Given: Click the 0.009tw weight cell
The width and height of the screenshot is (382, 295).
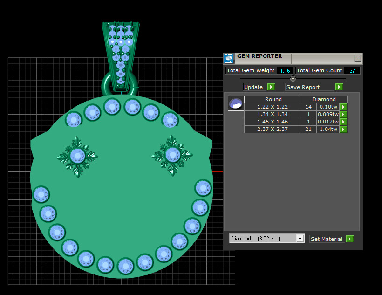Looking at the screenshot, I should coord(328,114).
